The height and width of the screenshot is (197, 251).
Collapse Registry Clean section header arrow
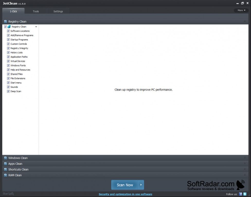tap(245, 22)
